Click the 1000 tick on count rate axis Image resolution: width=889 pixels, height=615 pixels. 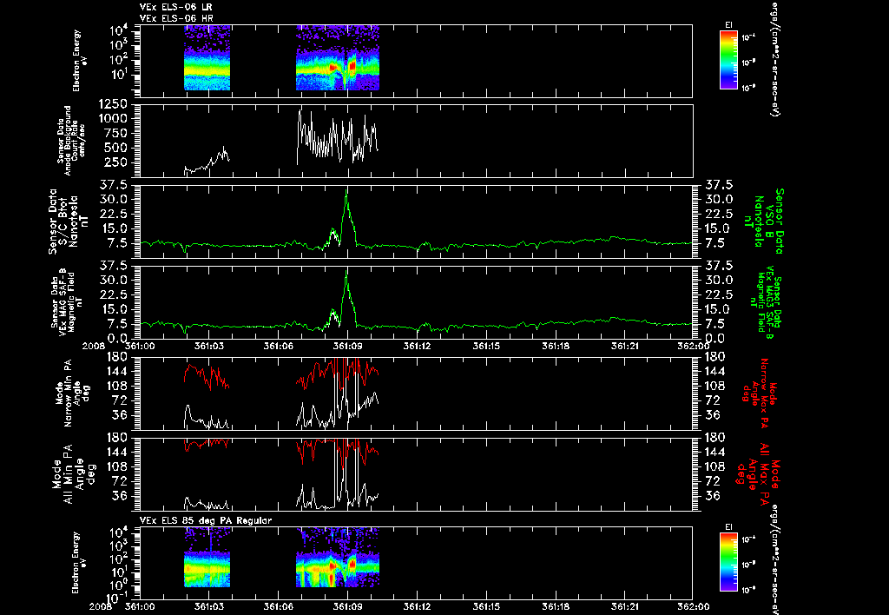click(x=114, y=119)
